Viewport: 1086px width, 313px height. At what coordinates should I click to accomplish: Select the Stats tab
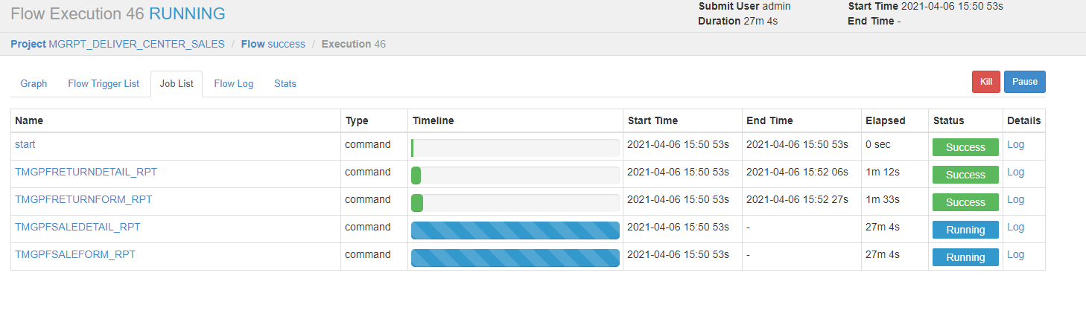(x=285, y=84)
